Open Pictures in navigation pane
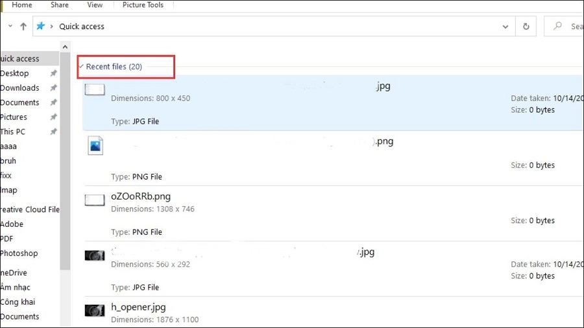584x328 pixels. tap(14, 117)
